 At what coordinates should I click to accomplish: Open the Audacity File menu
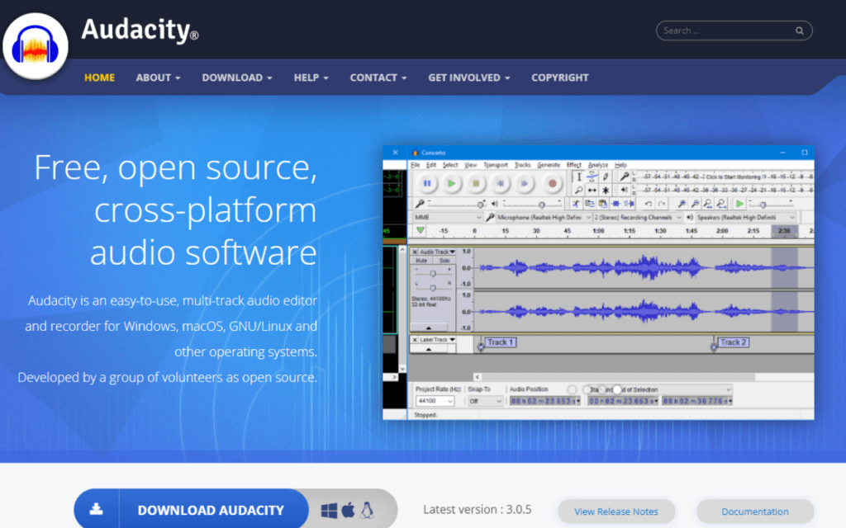pyautogui.click(x=415, y=165)
